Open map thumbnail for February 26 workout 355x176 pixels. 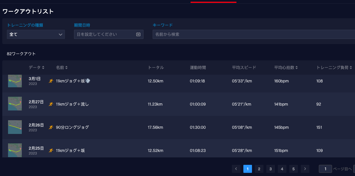tap(15, 127)
